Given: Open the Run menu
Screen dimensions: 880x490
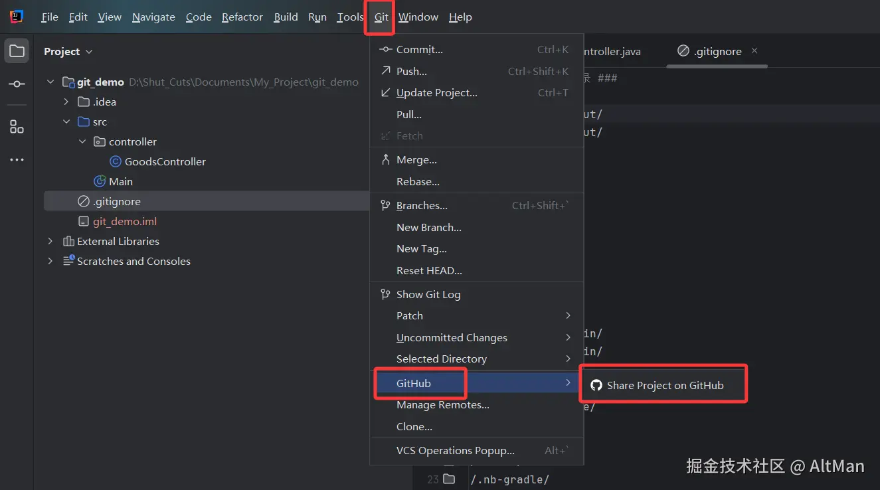Looking at the screenshot, I should point(317,17).
